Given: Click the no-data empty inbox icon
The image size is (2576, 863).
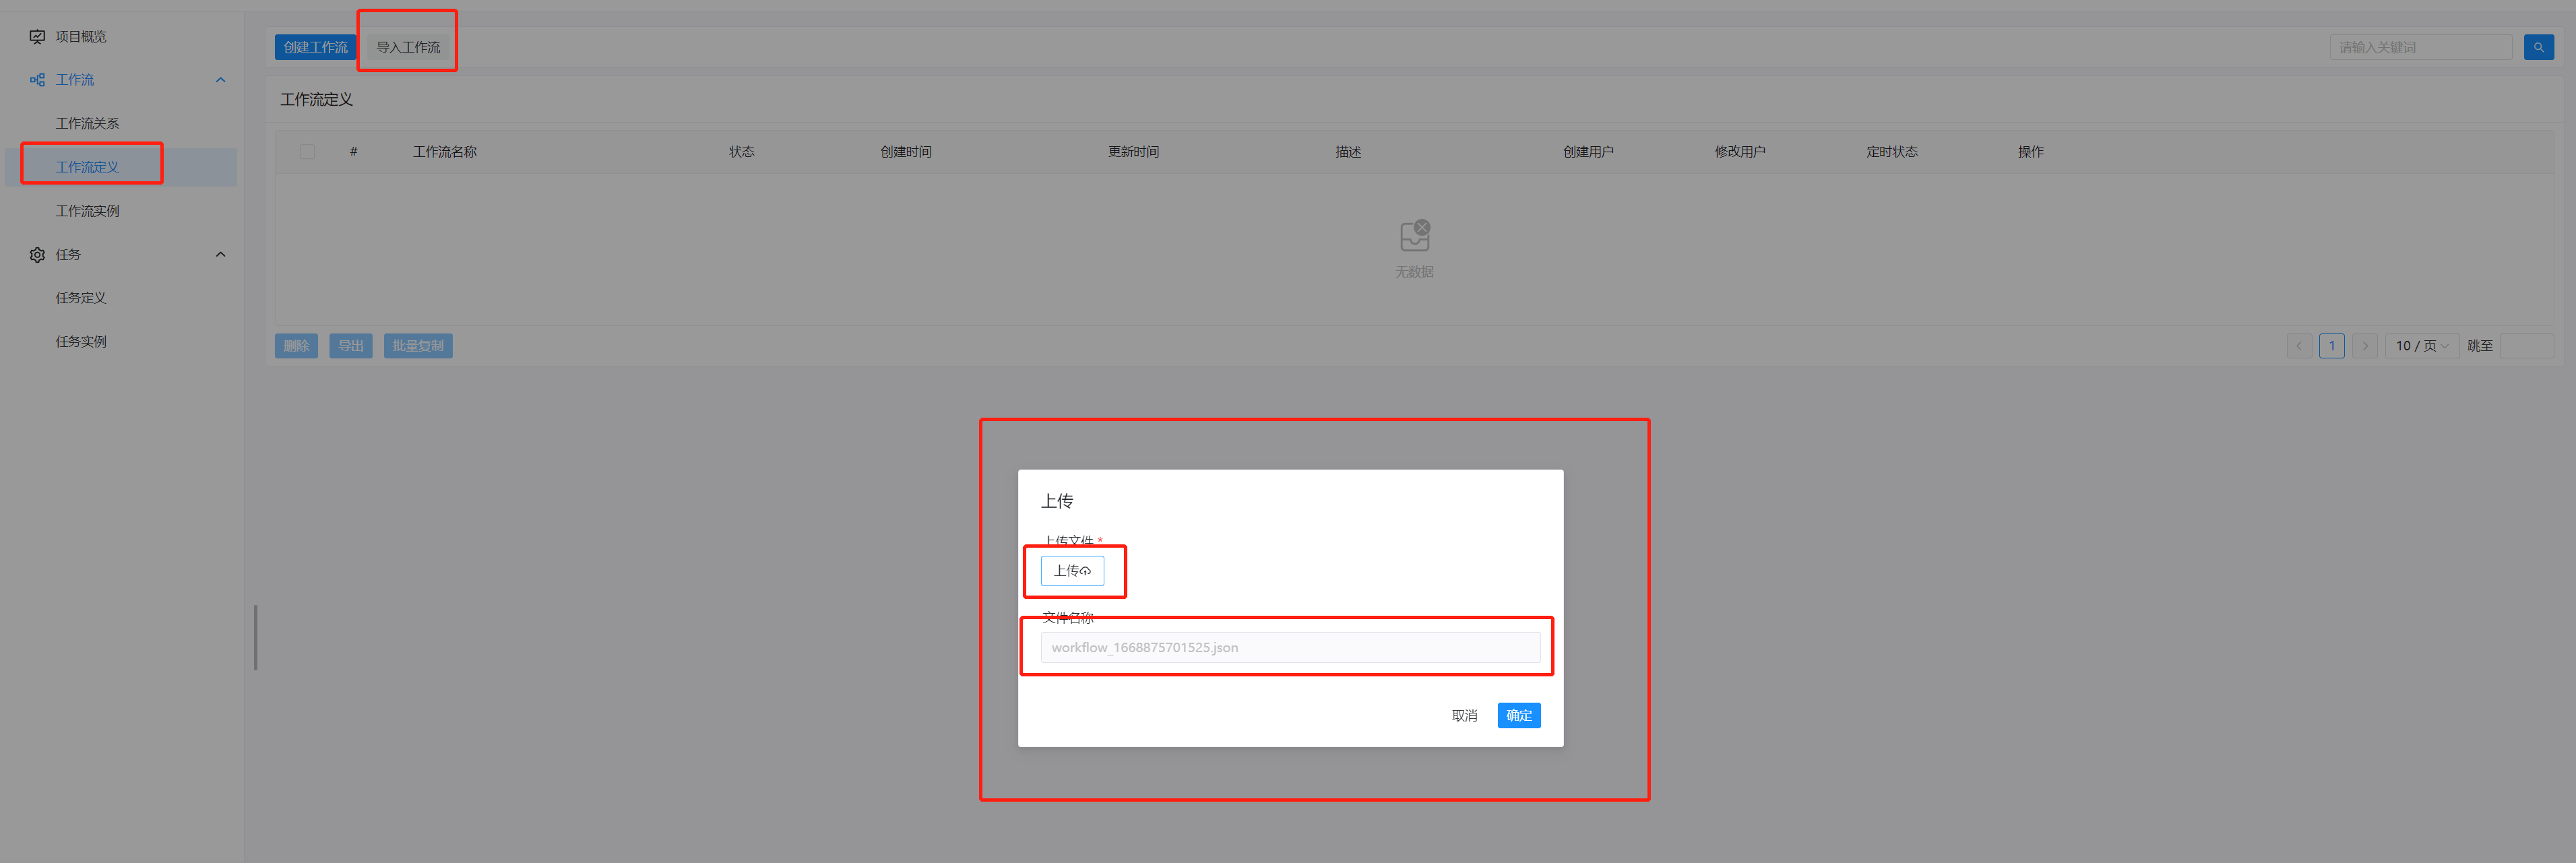Looking at the screenshot, I should [1414, 236].
